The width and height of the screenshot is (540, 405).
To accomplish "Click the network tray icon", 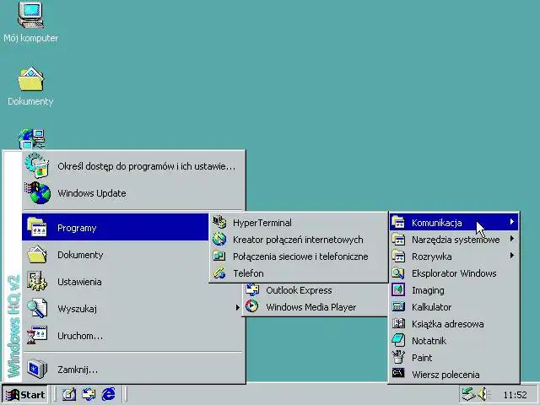I will tap(469, 394).
